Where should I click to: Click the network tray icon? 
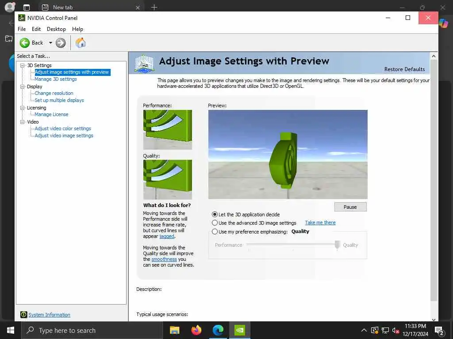385,330
